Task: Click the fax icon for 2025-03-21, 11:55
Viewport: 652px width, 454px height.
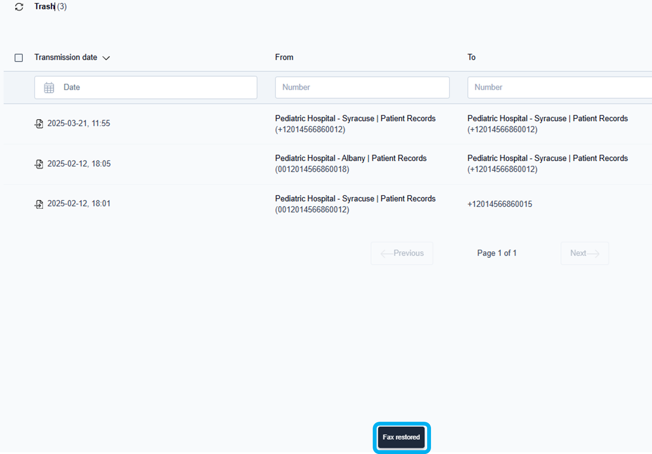Action: [x=39, y=123]
